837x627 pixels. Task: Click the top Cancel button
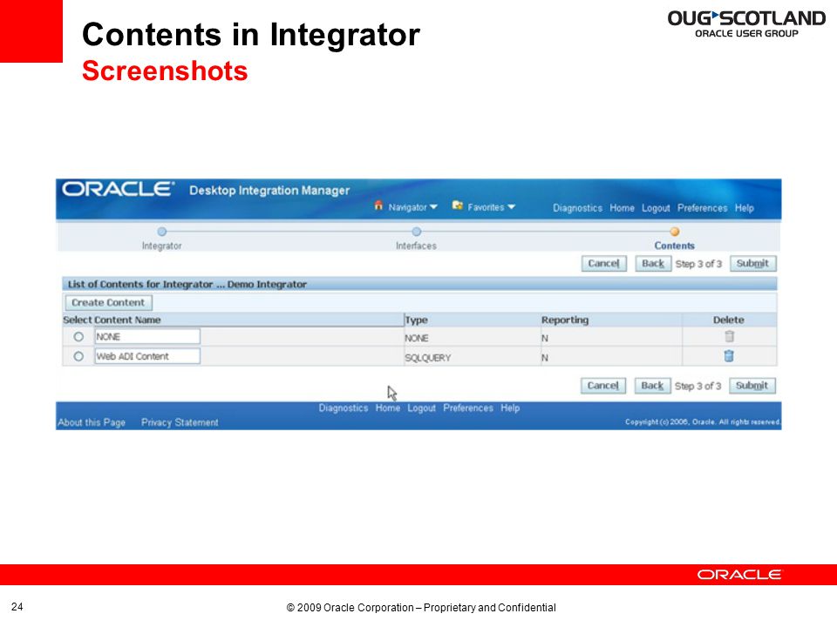(x=603, y=263)
